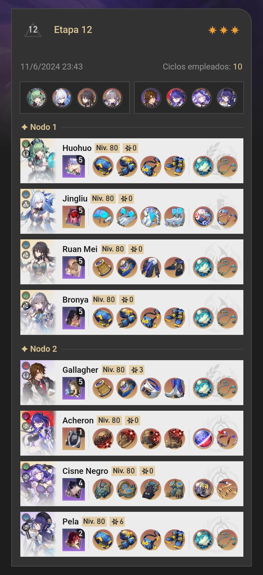The height and width of the screenshot is (575, 263).
Task: Open Cisne Negro character portrait
Action: pyautogui.click(x=39, y=484)
